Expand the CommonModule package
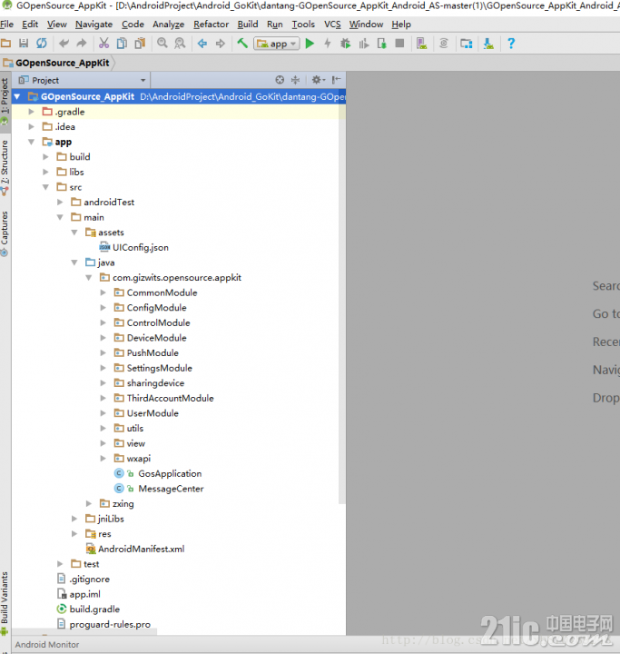Screen dimensions: 620x654 coord(103,292)
